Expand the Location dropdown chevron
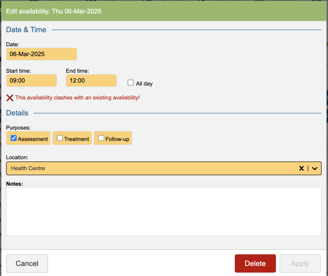This screenshot has height=276, width=328. click(x=315, y=168)
